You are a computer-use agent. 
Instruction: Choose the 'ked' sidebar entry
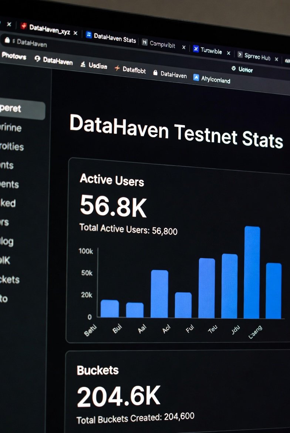coord(8,203)
